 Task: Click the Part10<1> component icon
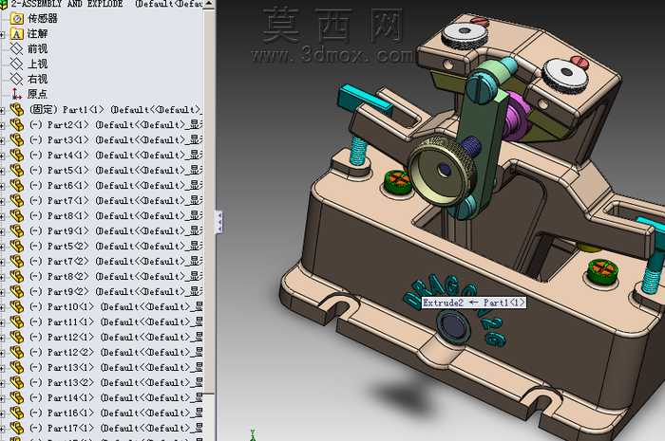tap(17, 307)
